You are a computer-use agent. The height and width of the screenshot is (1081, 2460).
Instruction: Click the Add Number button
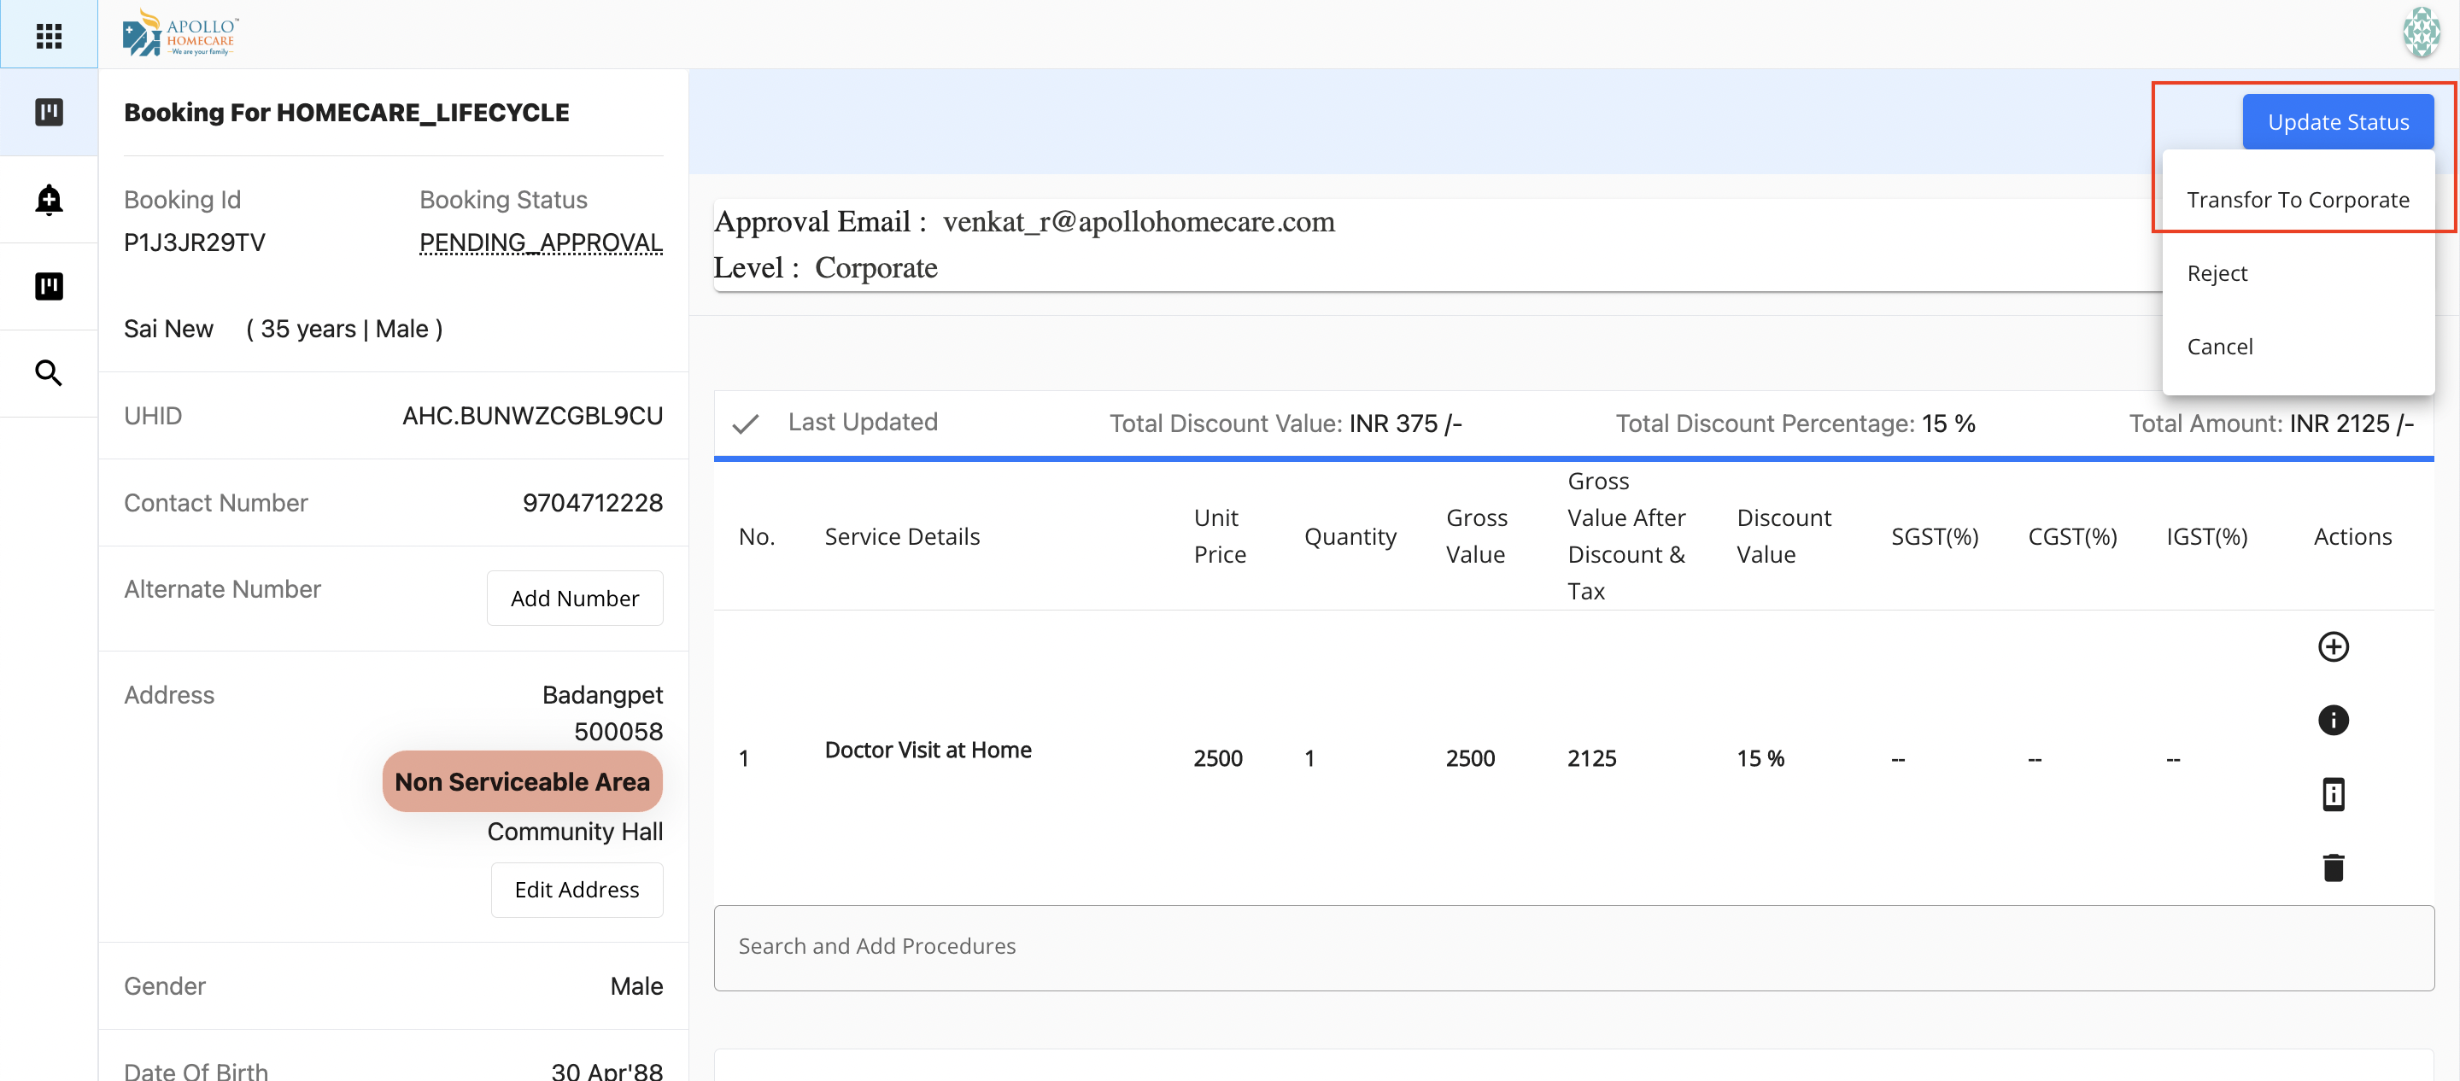(574, 598)
